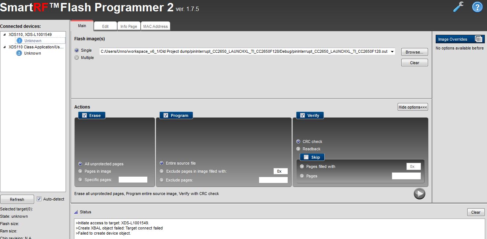Click the Pages filled with 0x field
The width and height of the screenshot is (487, 239).
[x=414, y=166]
